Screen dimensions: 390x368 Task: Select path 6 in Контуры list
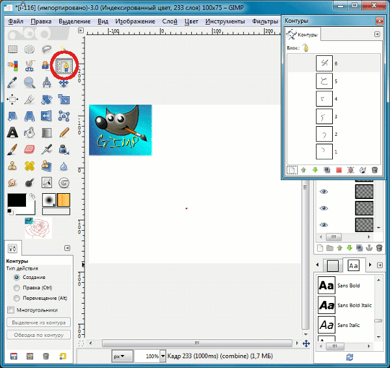pos(333,64)
